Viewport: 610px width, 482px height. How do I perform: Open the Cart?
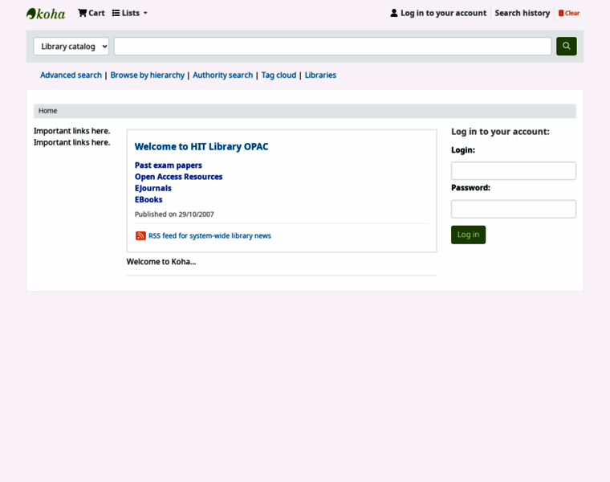(91, 13)
